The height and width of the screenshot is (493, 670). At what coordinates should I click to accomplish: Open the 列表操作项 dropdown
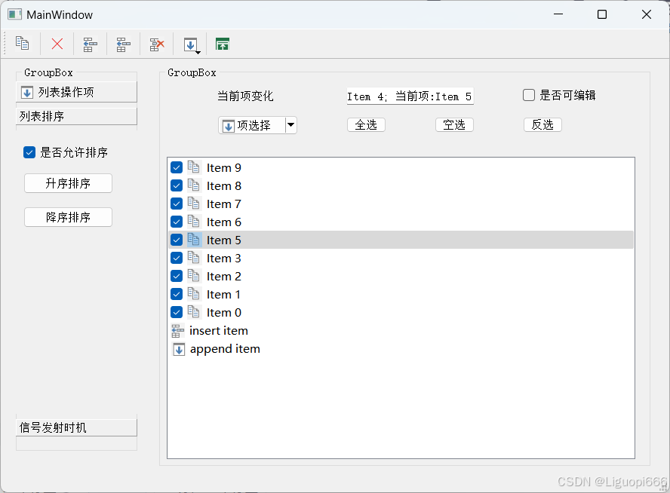point(75,92)
